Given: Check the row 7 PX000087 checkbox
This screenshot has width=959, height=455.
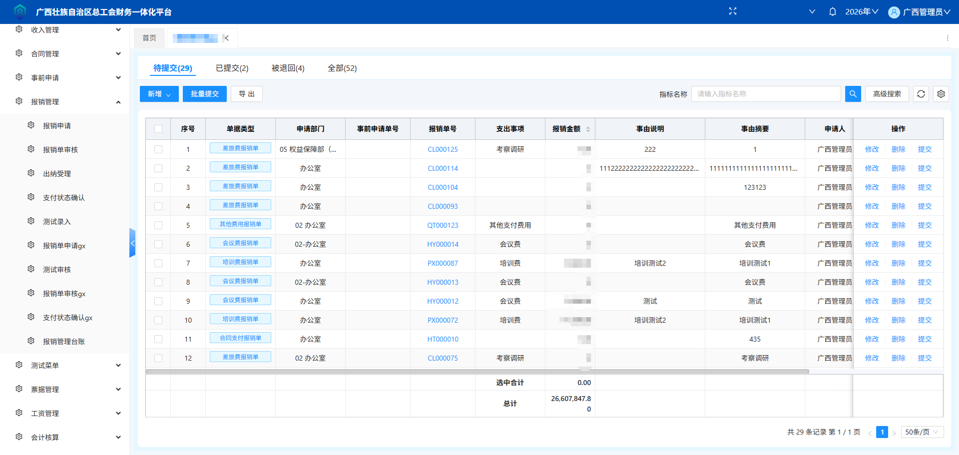Looking at the screenshot, I should [x=158, y=263].
